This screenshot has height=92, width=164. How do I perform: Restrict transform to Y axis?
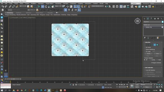click(x=69, y=10)
